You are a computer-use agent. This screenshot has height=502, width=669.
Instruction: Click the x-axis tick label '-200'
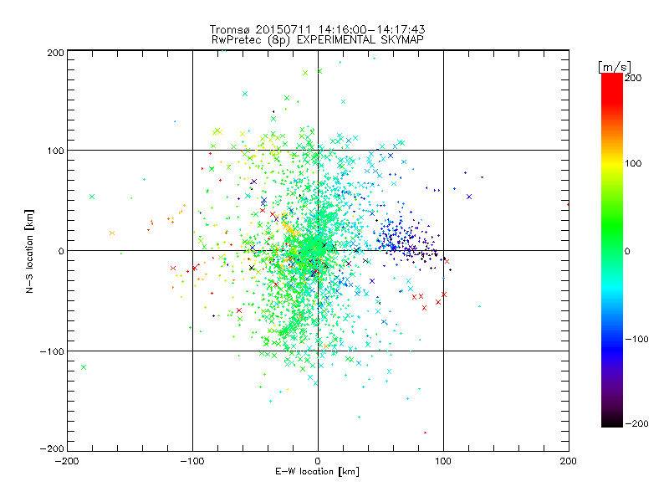click(67, 462)
